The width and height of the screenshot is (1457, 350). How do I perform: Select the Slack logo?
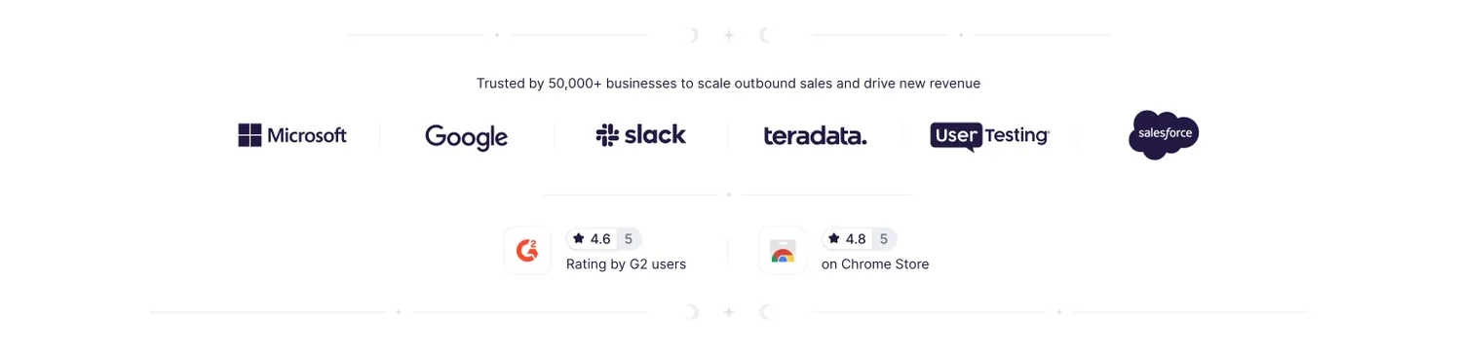[x=640, y=135]
